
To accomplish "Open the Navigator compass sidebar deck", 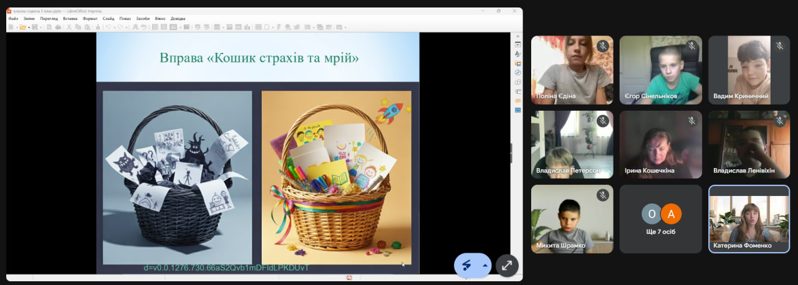I will click(517, 73).
